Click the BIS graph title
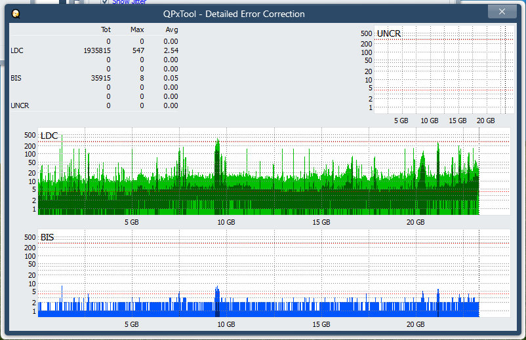The width and height of the screenshot is (526, 340). [x=47, y=238]
